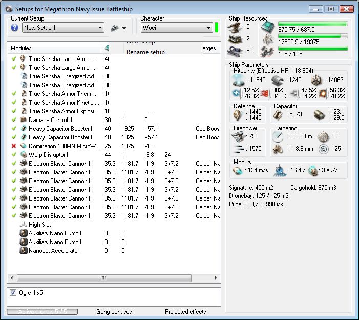Click the CPU usage bar 675.75 / 687.5
This screenshot has width=359, height=320.
click(313, 24)
